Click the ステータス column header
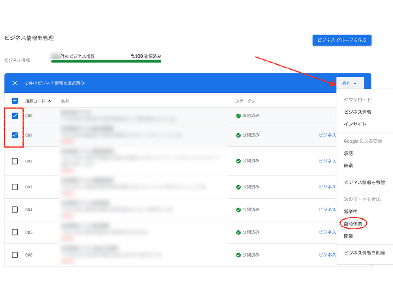The image size is (393, 295). 246,101
